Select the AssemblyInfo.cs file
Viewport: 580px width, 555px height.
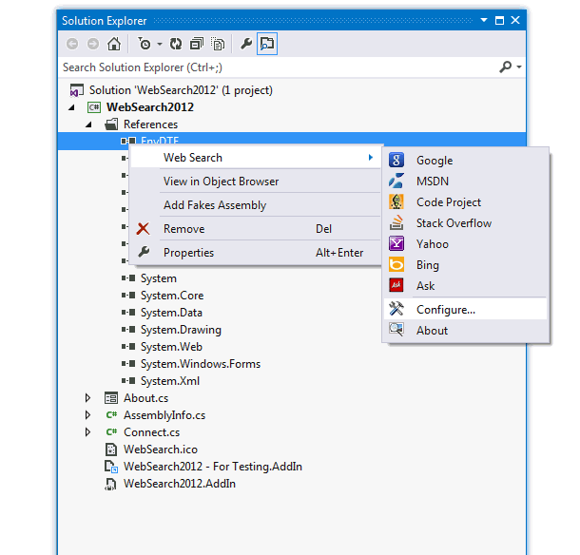point(164,415)
